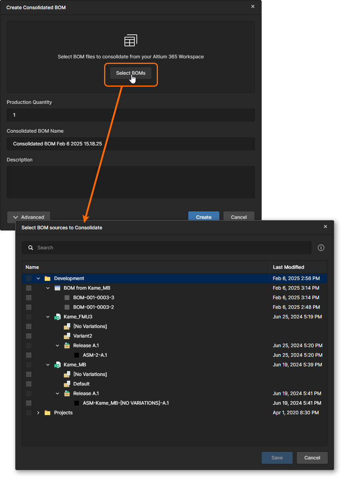This screenshot has height=477, width=341.
Task: Select the Kame_MB project icon
Action: (x=57, y=364)
